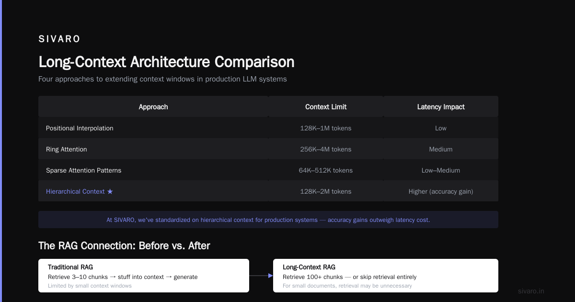The width and height of the screenshot is (575, 302).
Task: Click the Sparse Attention Patterns row label
Action: 84,170
